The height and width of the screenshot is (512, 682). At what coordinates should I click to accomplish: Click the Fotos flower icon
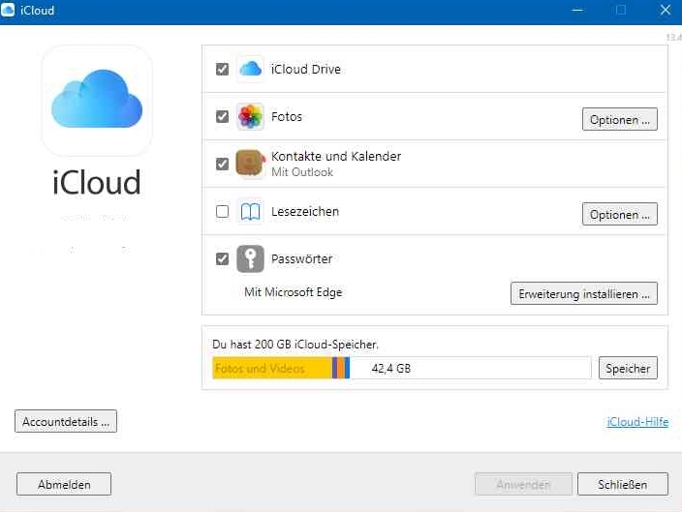click(x=251, y=117)
